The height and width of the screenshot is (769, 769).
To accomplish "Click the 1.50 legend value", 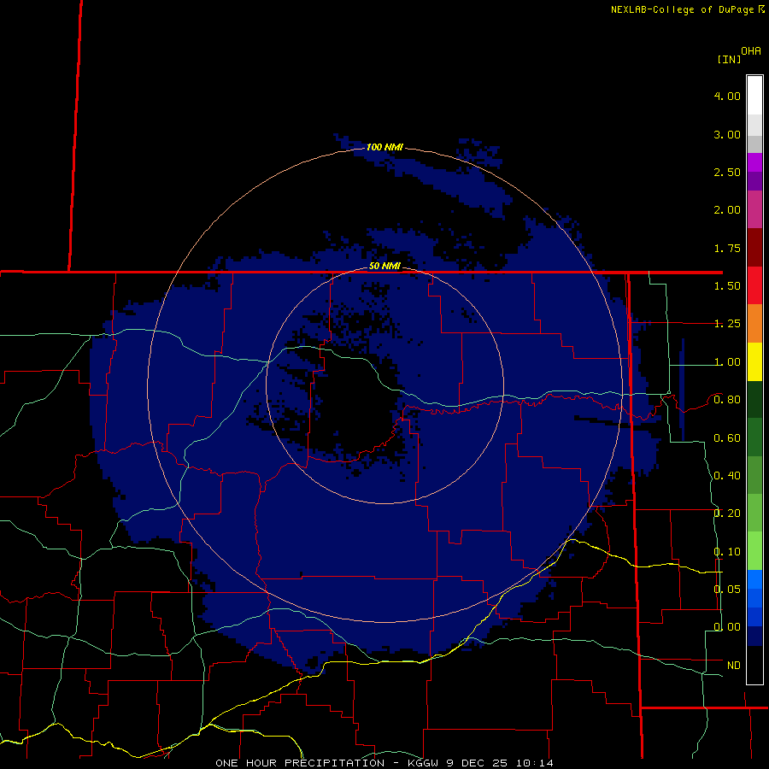I will click(727, 286).
